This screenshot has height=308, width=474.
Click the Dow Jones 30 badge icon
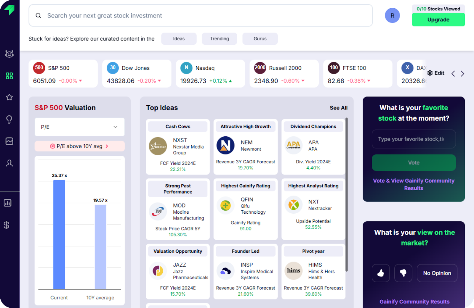(x=113, y=68)
